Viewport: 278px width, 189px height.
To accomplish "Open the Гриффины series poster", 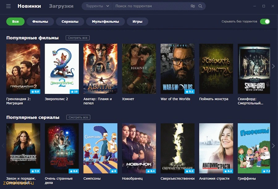I will (254, 148).
